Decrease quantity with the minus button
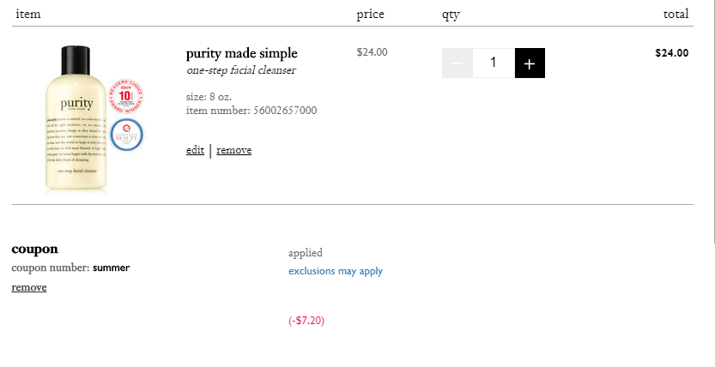715x367 pixels. [457, 63]
